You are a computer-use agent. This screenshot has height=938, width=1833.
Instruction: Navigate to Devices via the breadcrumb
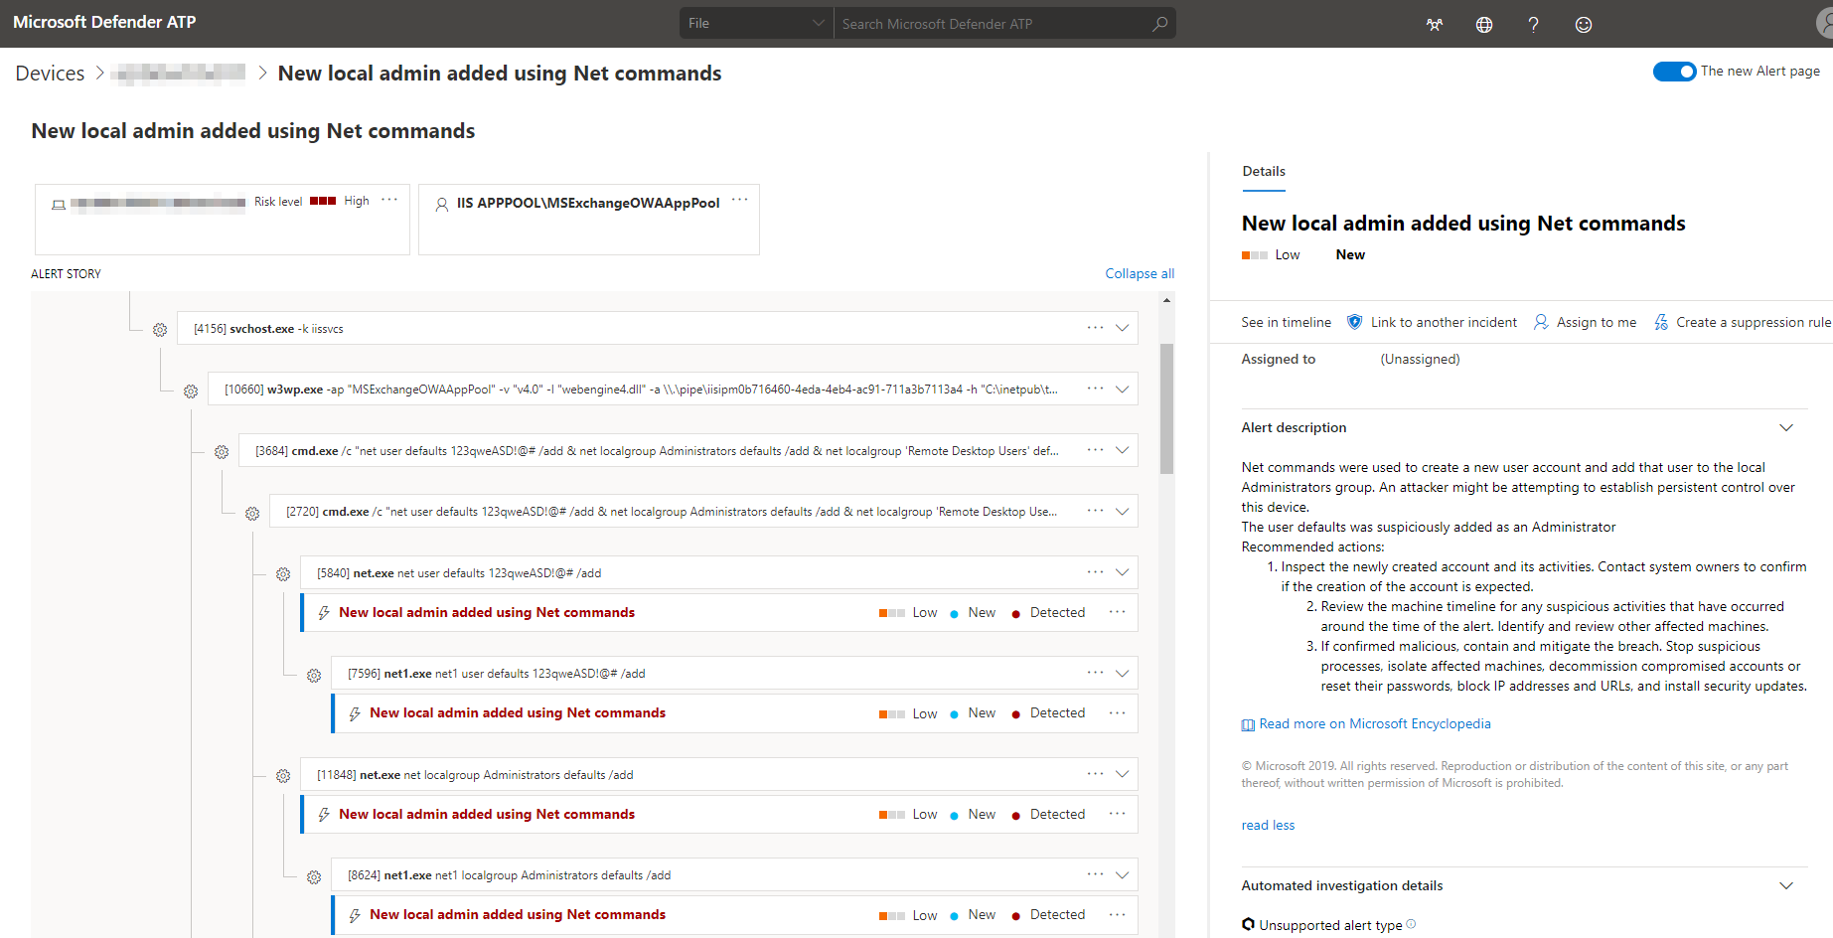50,73
